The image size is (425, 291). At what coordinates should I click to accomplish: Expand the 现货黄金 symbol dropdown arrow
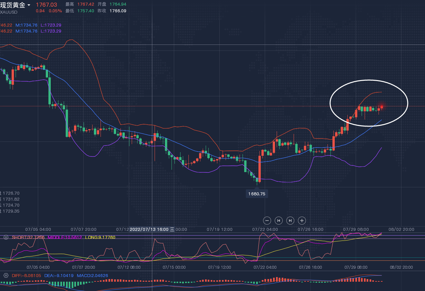coord(29,5)
